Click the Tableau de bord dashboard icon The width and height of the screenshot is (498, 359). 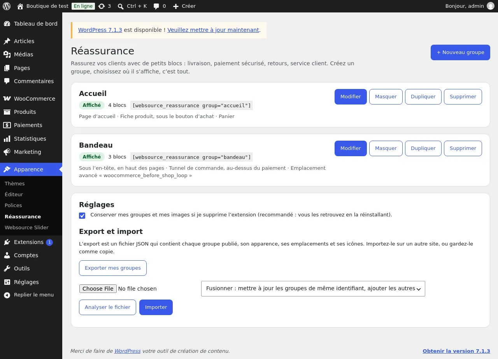tap(7, 24)
